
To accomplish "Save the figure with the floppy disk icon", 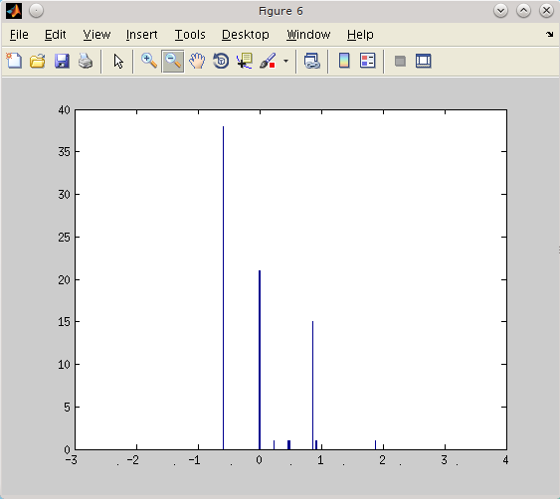I will coord(62,61).
